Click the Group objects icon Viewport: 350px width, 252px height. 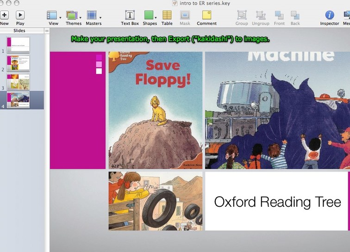(242, 15)
